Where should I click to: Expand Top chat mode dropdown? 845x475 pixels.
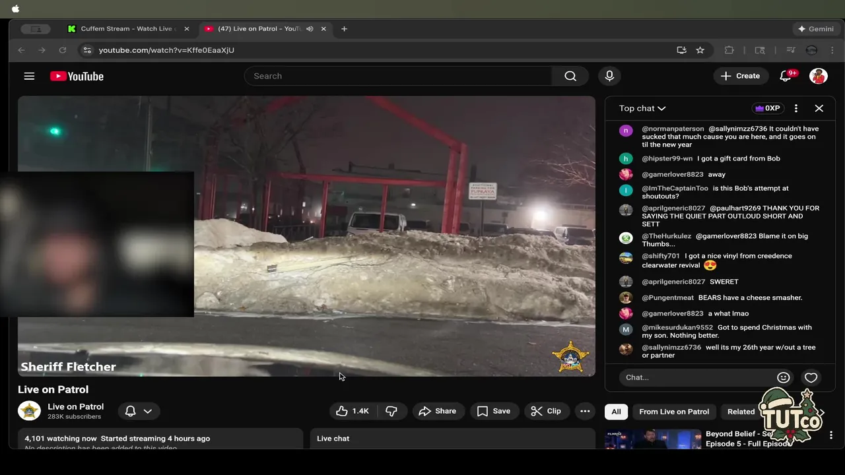[642, 108]
